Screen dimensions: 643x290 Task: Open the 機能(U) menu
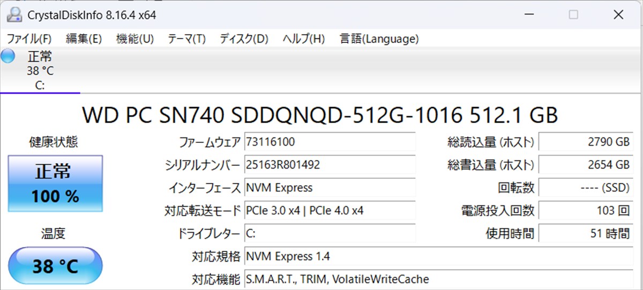click(x=134, y=39)
